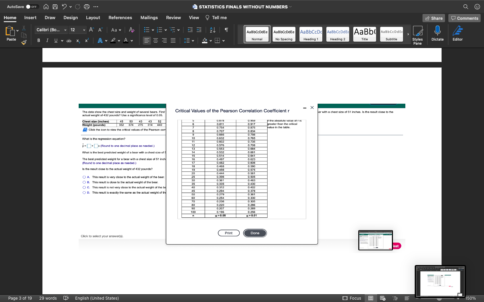Click the Undo arrow icon
Screen dimensions: 484x302
[64, 7]
